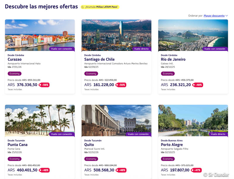Click Vuelo con conexión label on Quito card

(x=138, y=134)
